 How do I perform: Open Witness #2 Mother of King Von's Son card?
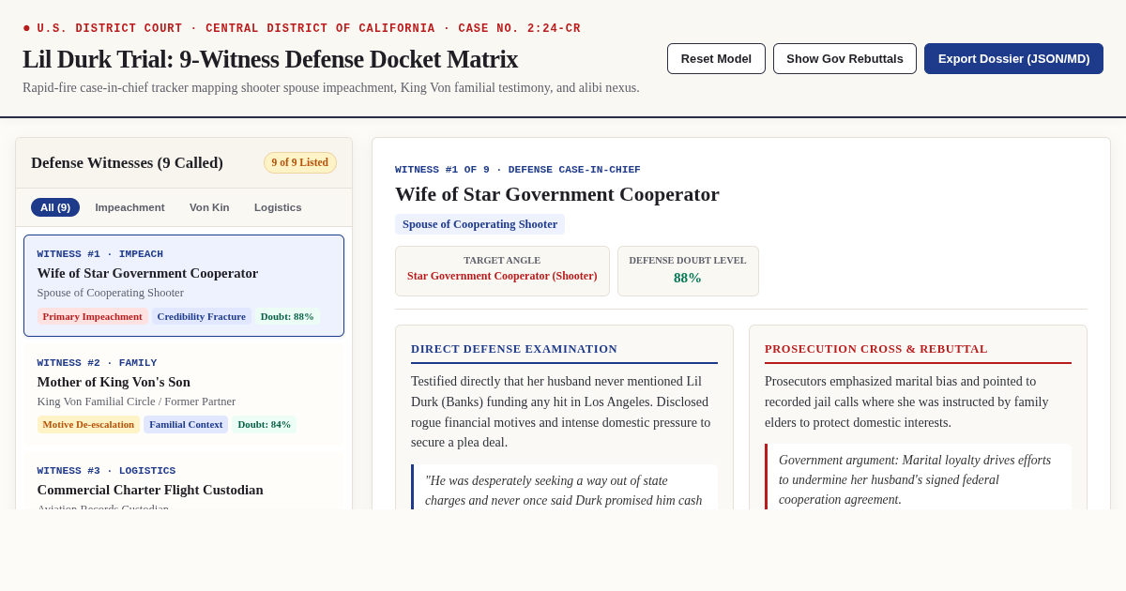[184, 394]
